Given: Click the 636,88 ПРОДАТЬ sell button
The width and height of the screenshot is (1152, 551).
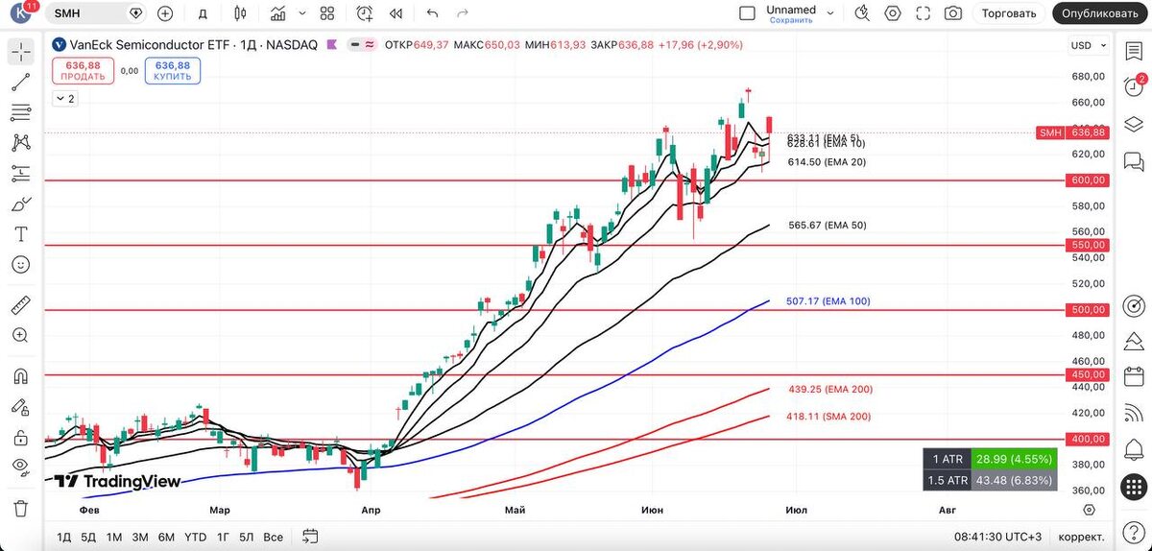Looking at the screenshot, I should 83,71.
